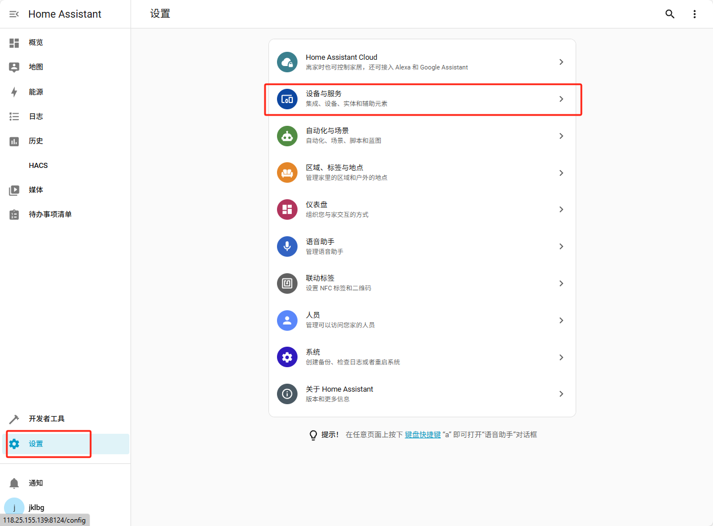This screenshot has width=713, height=526.
Task: Click the About info icon (关于 Home Assistant)
Action: [287, 394]
